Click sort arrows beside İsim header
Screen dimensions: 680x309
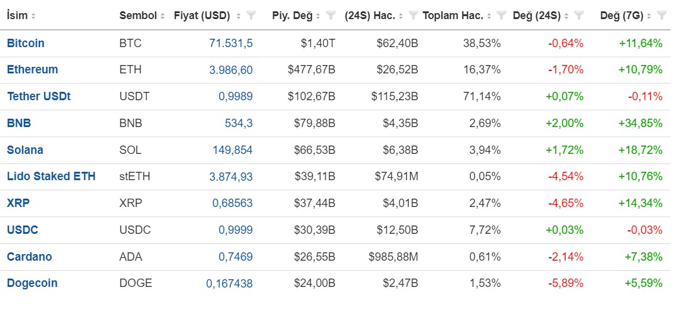tap(33, 16)
